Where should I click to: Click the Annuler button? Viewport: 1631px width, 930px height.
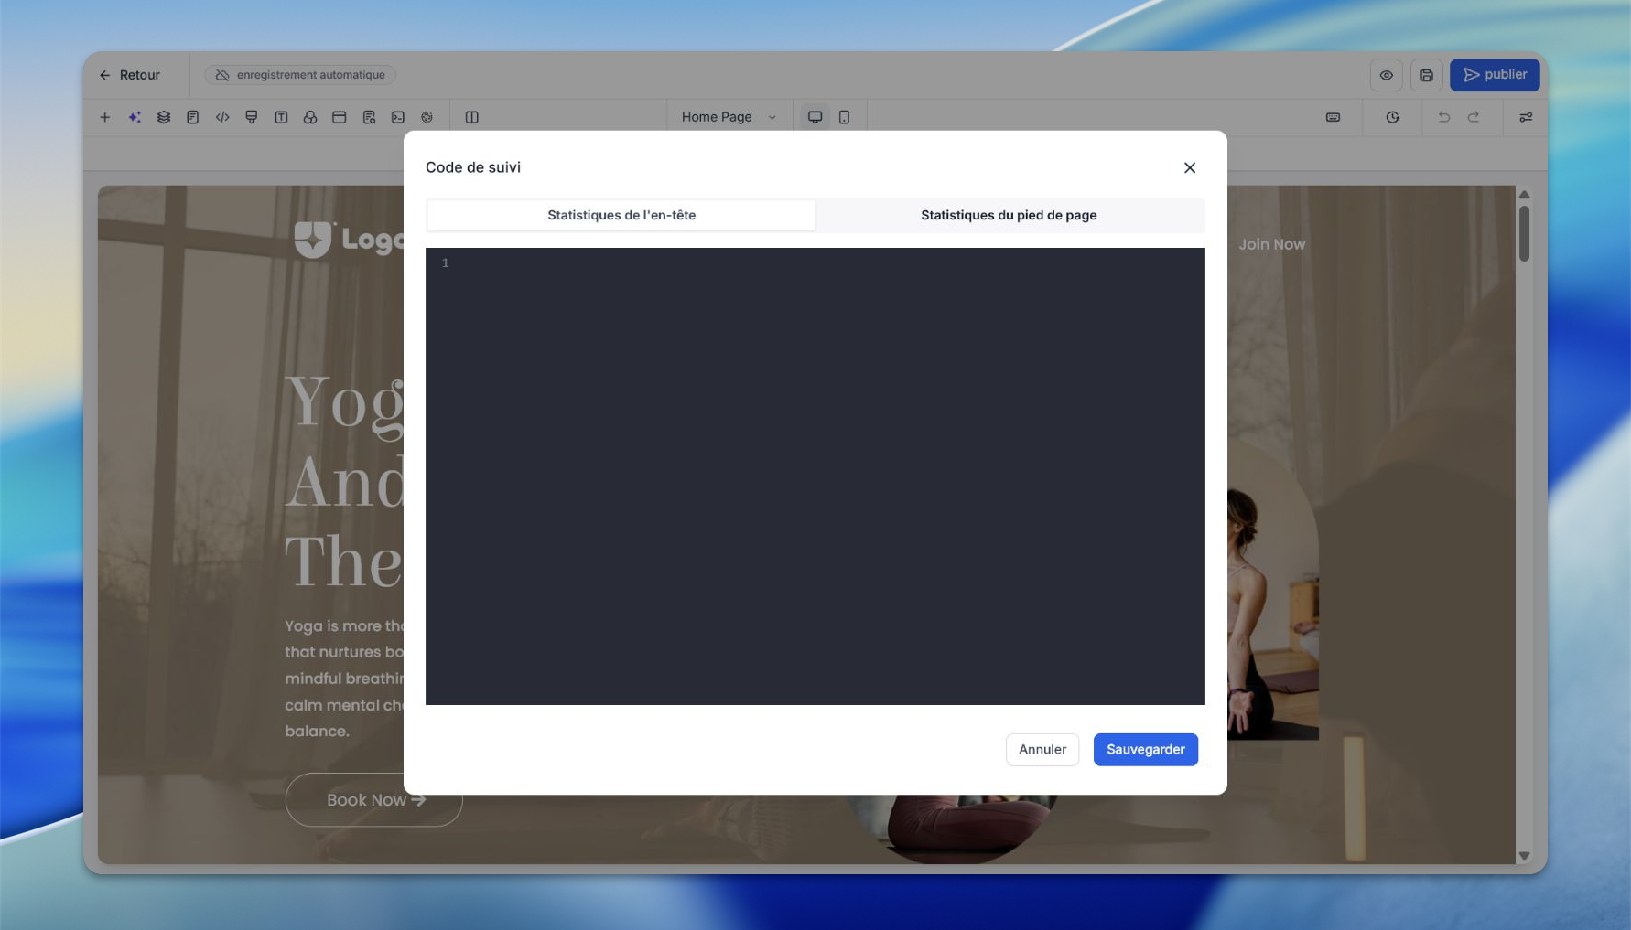point(1042,750)
